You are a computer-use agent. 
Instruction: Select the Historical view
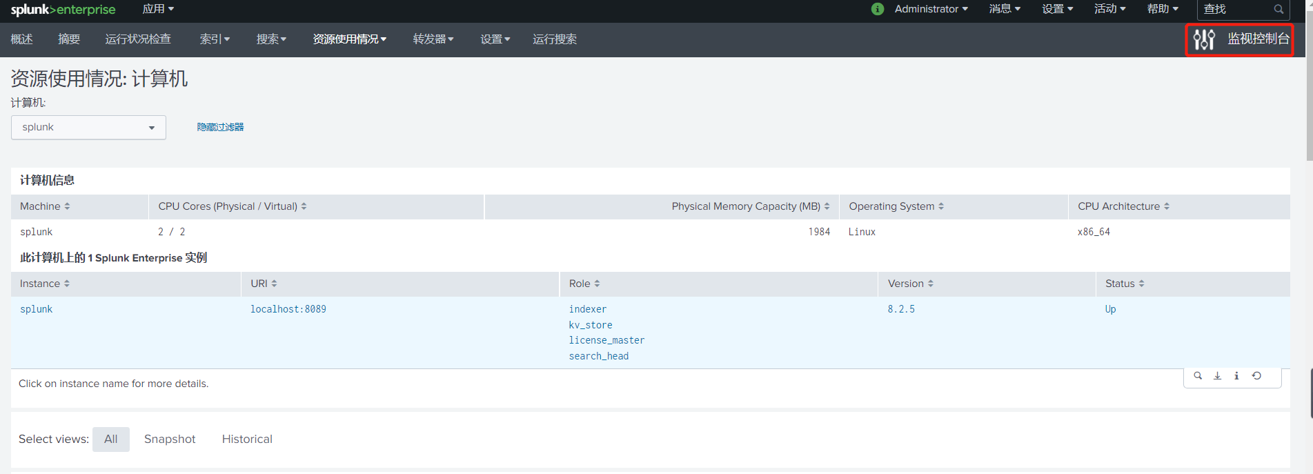tap(247, 440)
